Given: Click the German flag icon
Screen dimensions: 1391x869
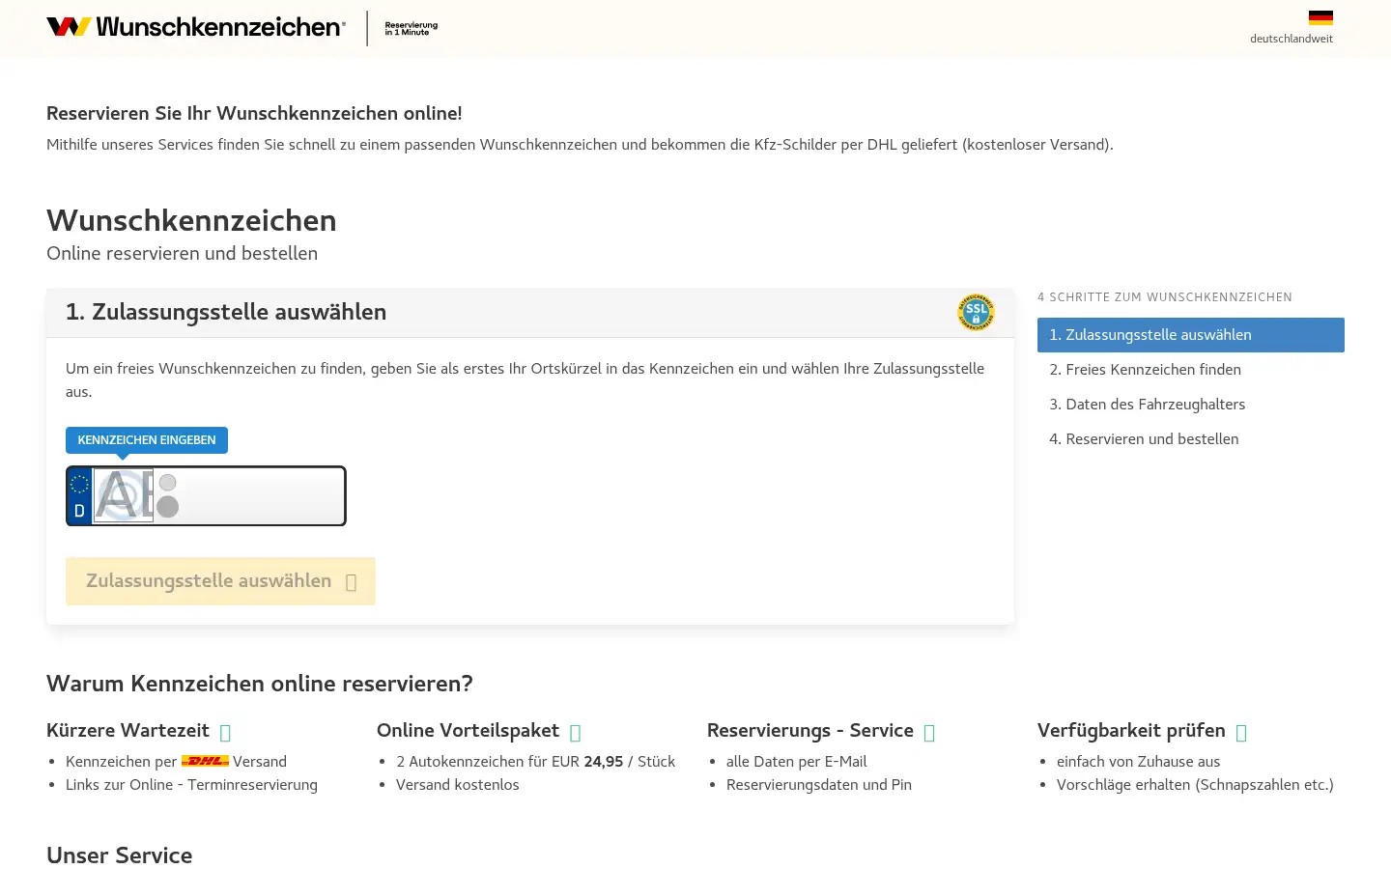Looking at the screenshot, I should tap(1320, 17).
